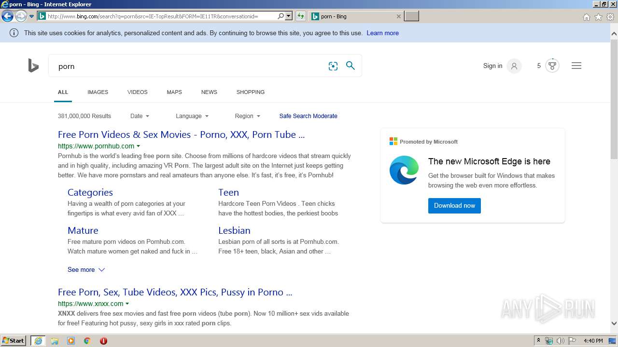Click the taskbar clock showing 4:40 PM
618x347 pixels.
593,341
